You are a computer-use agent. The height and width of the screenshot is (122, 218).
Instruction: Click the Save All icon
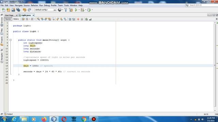[18, 10]
